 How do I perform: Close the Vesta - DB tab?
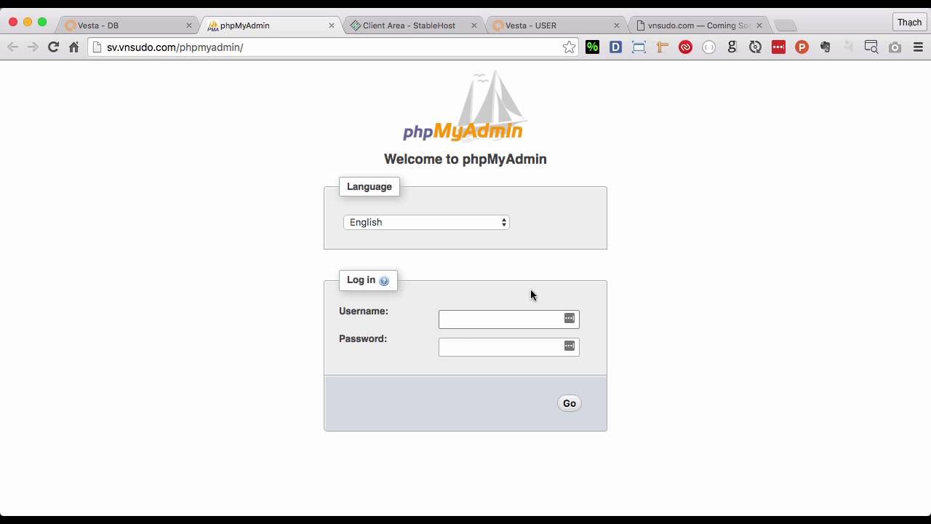(189, 25)
